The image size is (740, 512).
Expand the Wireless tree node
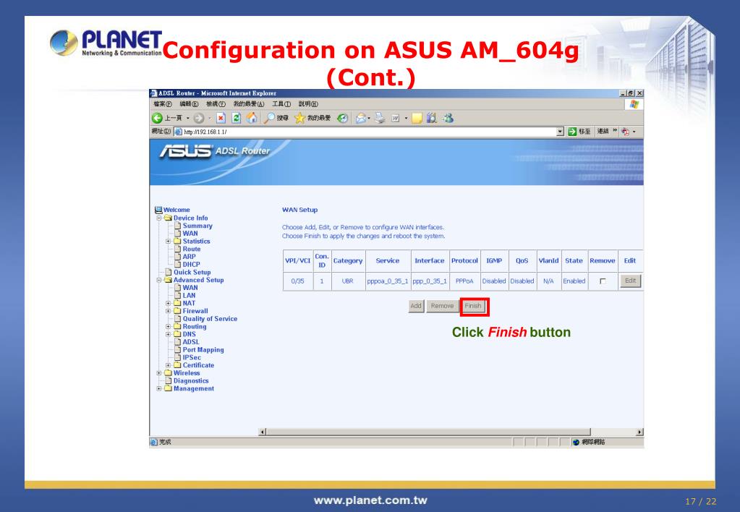pos(159,373)
